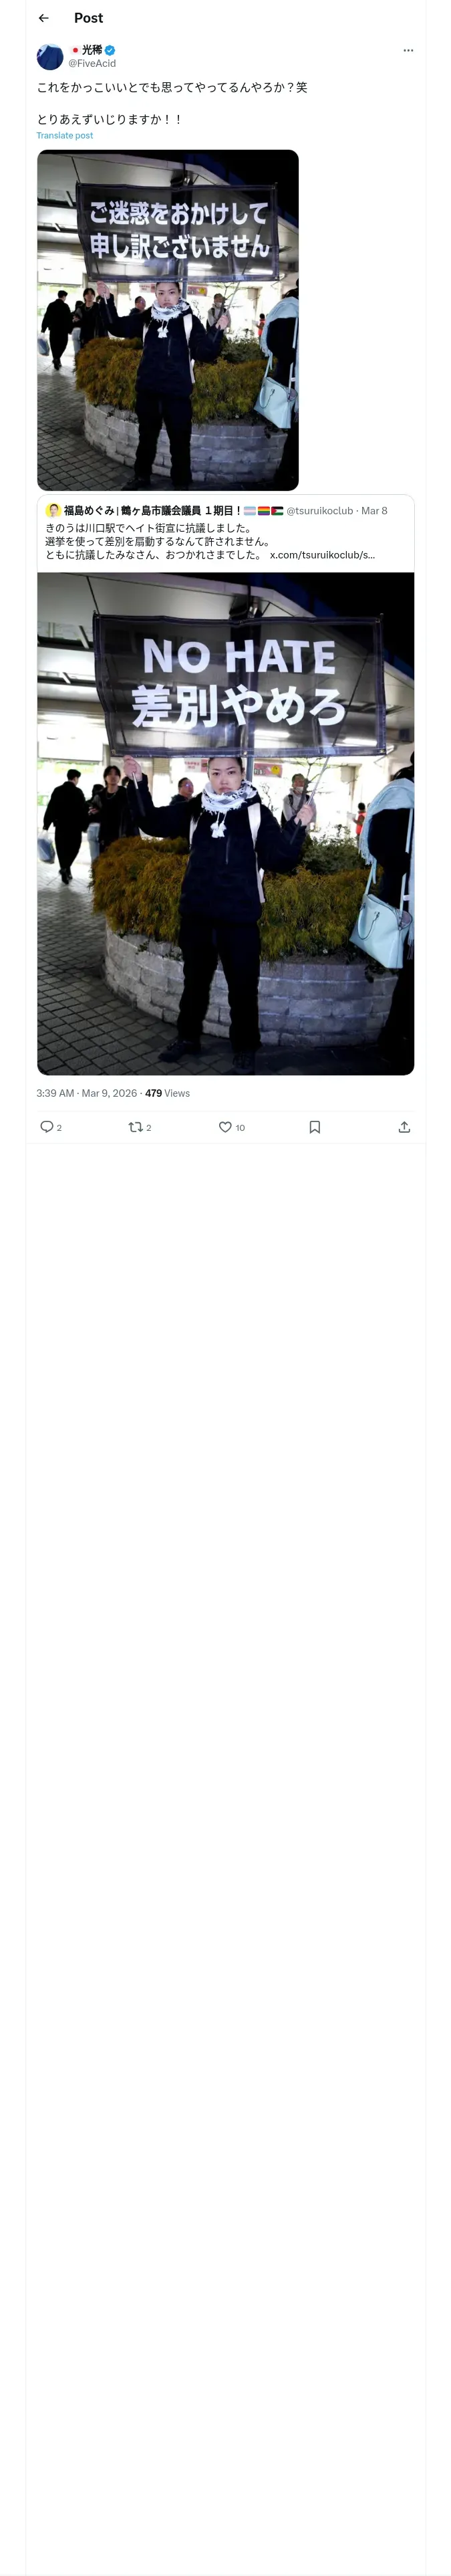Click the back arrow icon
Image resolution: width=451 pixels, height=2576 pixels.
coord(43,18)
